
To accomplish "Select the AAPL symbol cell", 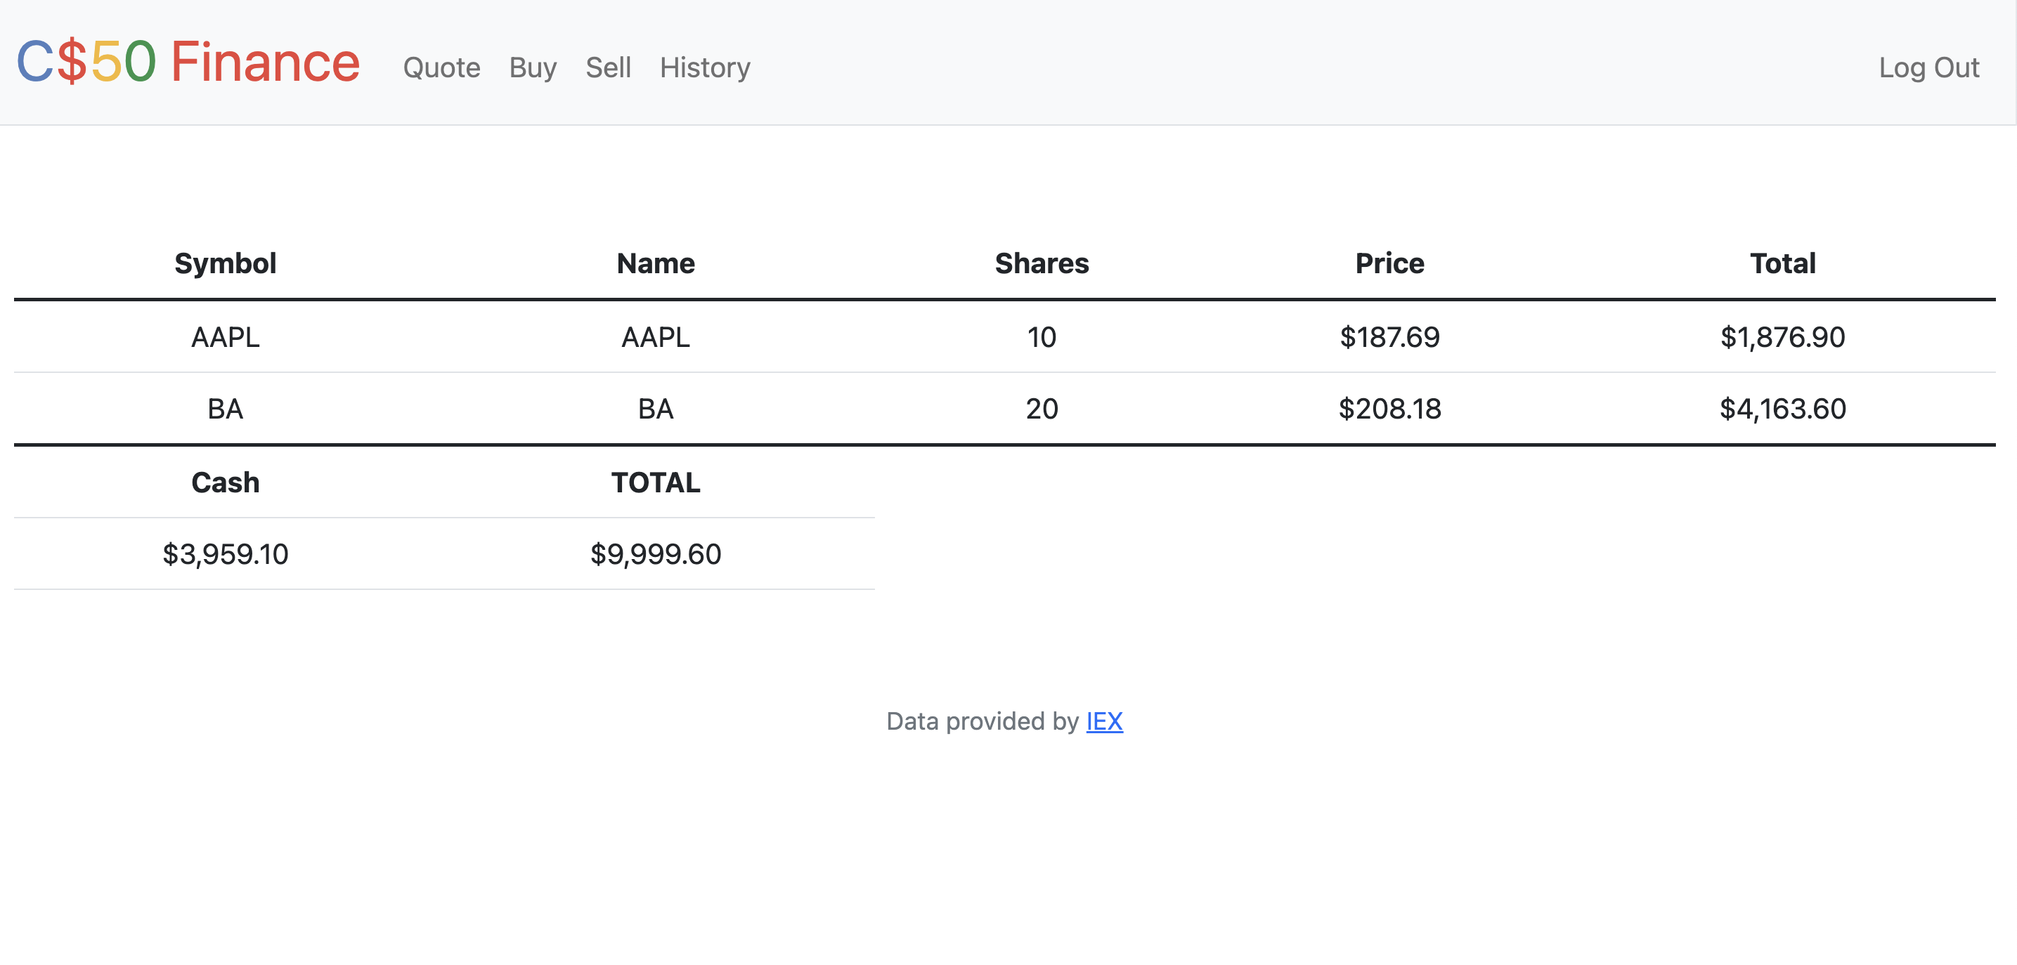I will pos(226,337).
